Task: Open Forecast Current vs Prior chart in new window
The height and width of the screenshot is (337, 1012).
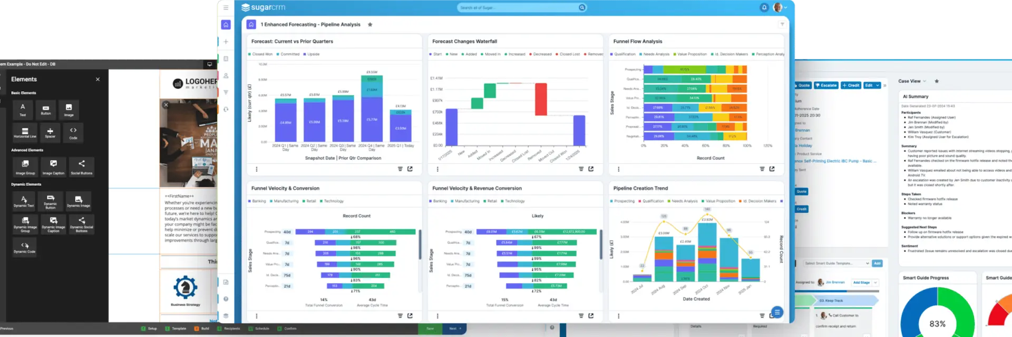Action: coord(410,169)
